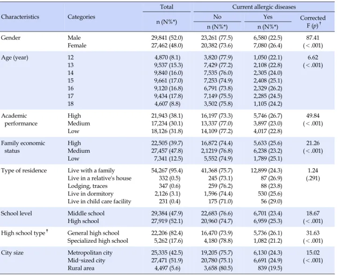Click the value '22,505 (39.7)'
The image size is (338, 275).
coord(167,143)
